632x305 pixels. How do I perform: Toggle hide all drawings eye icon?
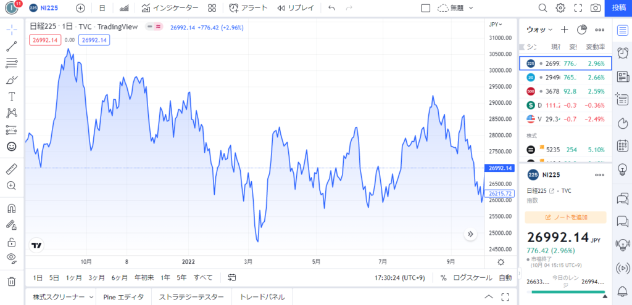[12, 258]
